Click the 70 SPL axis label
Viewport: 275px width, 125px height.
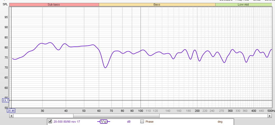click(7, 68)
